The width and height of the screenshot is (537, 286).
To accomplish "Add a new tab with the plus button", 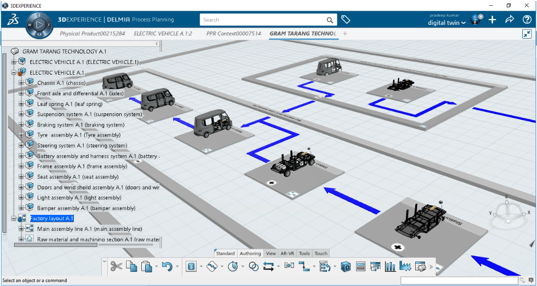I will point(345,34).
